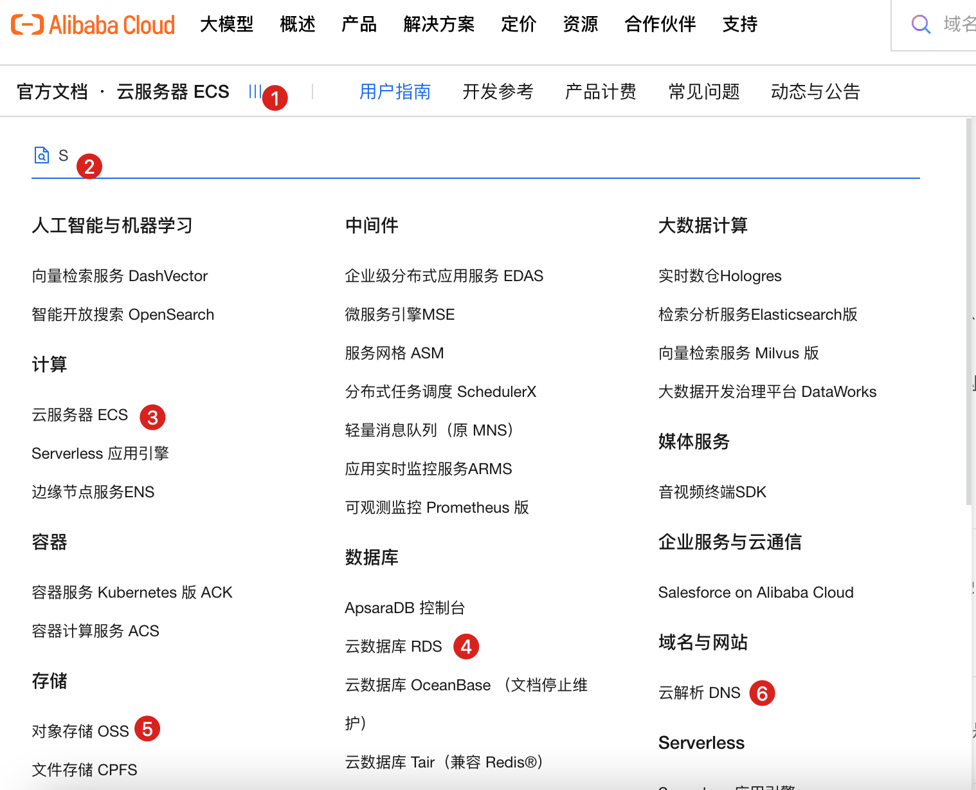Viewport: 976px width, 790px height.
Task: Open the 大模型 top navigation item
Action: pos(227,24)
